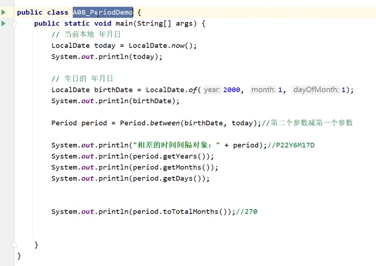The width and height of the screenshot is (376, 266).
Task: Click the 'birthDate' variable declaration
Action: click(113, 90)
